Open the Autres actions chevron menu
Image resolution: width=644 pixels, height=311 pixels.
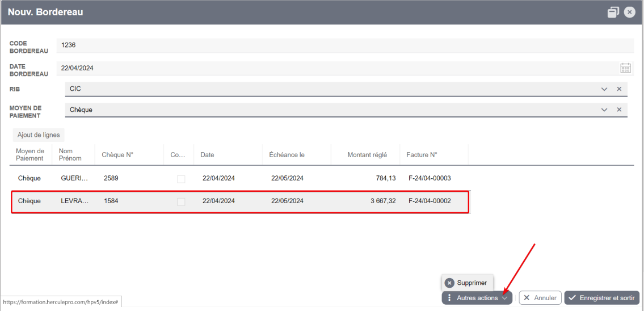click(505, 299)
